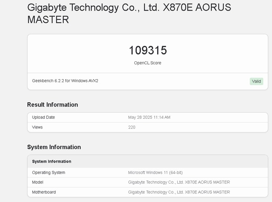The image size is (272, 202).
Task: Click the System Information section heading
Action: [54, 147]
